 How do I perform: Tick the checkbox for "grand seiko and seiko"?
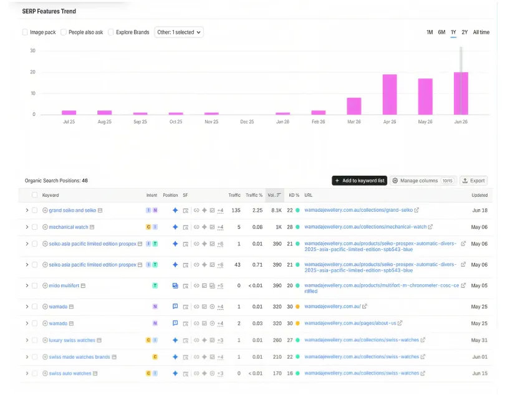tap(34, 210)
